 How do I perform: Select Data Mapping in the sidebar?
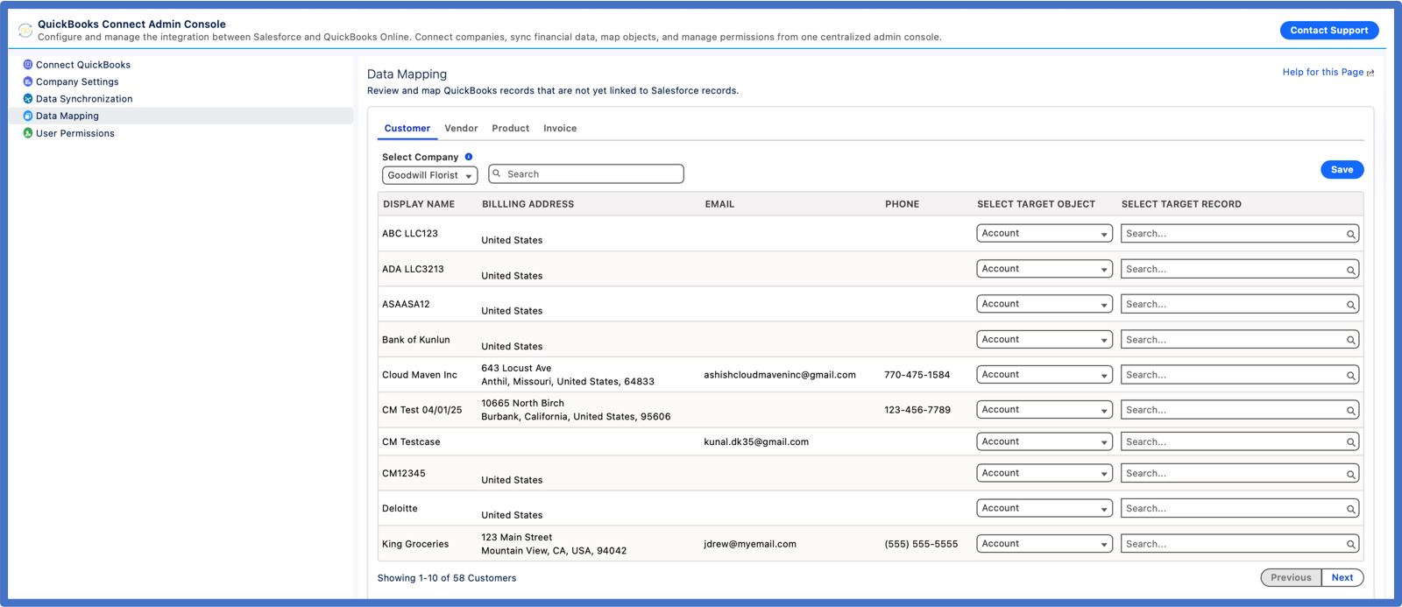(181, 116)
